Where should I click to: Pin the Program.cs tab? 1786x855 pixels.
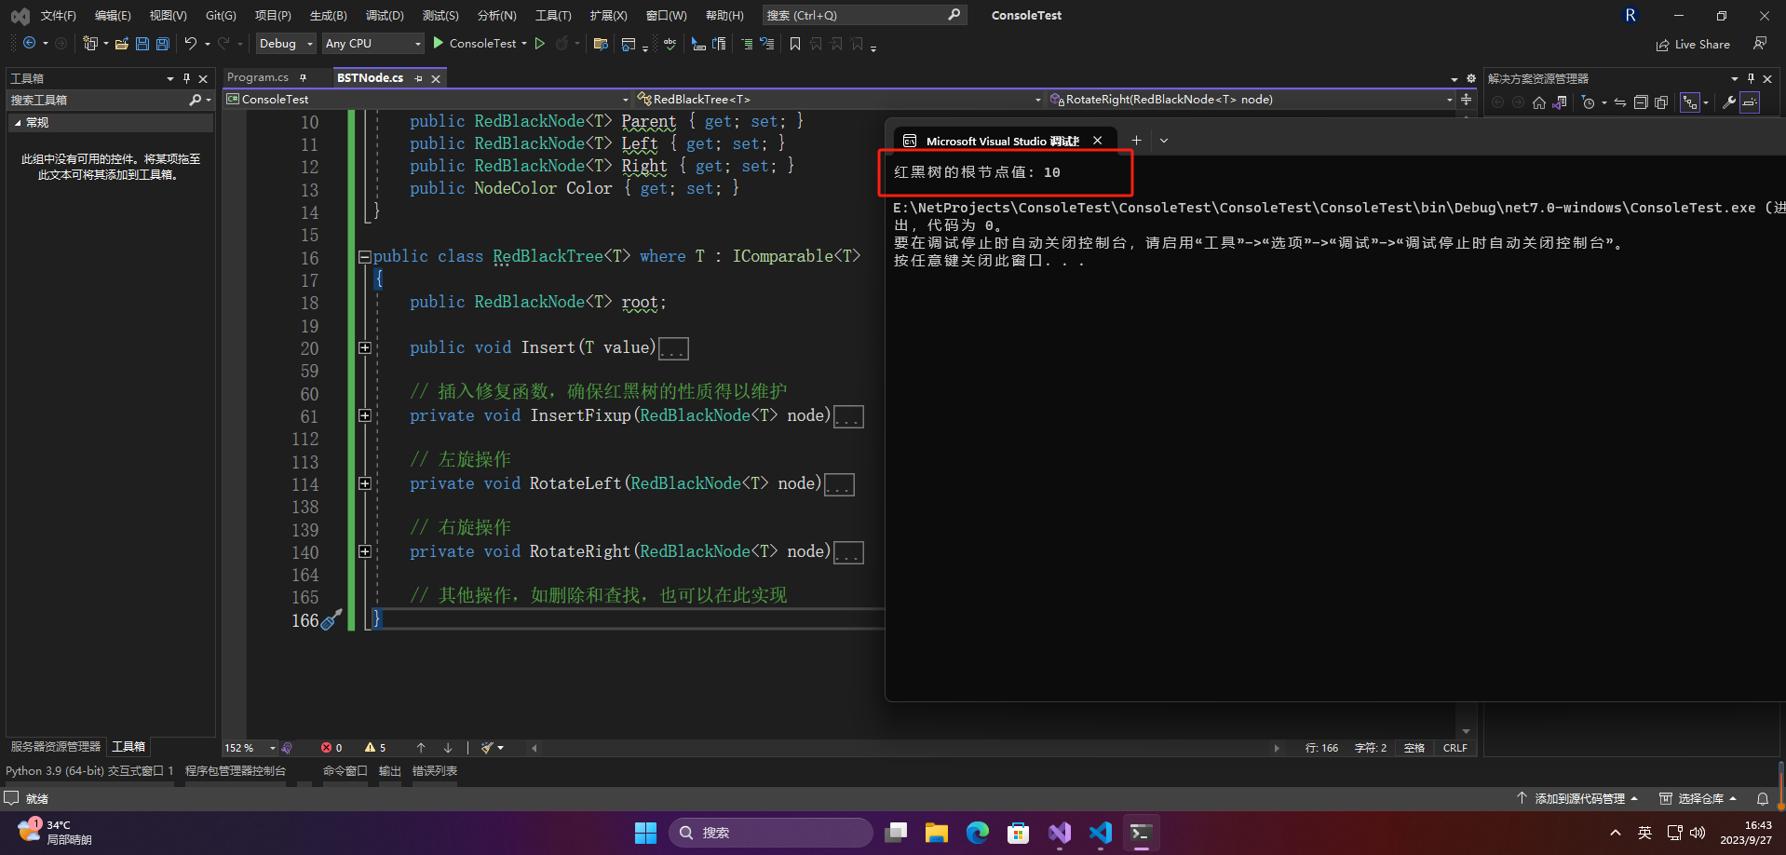(303, 77)
